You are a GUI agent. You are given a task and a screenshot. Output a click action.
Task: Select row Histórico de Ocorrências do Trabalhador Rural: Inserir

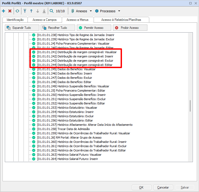click(x=82, y=142)
